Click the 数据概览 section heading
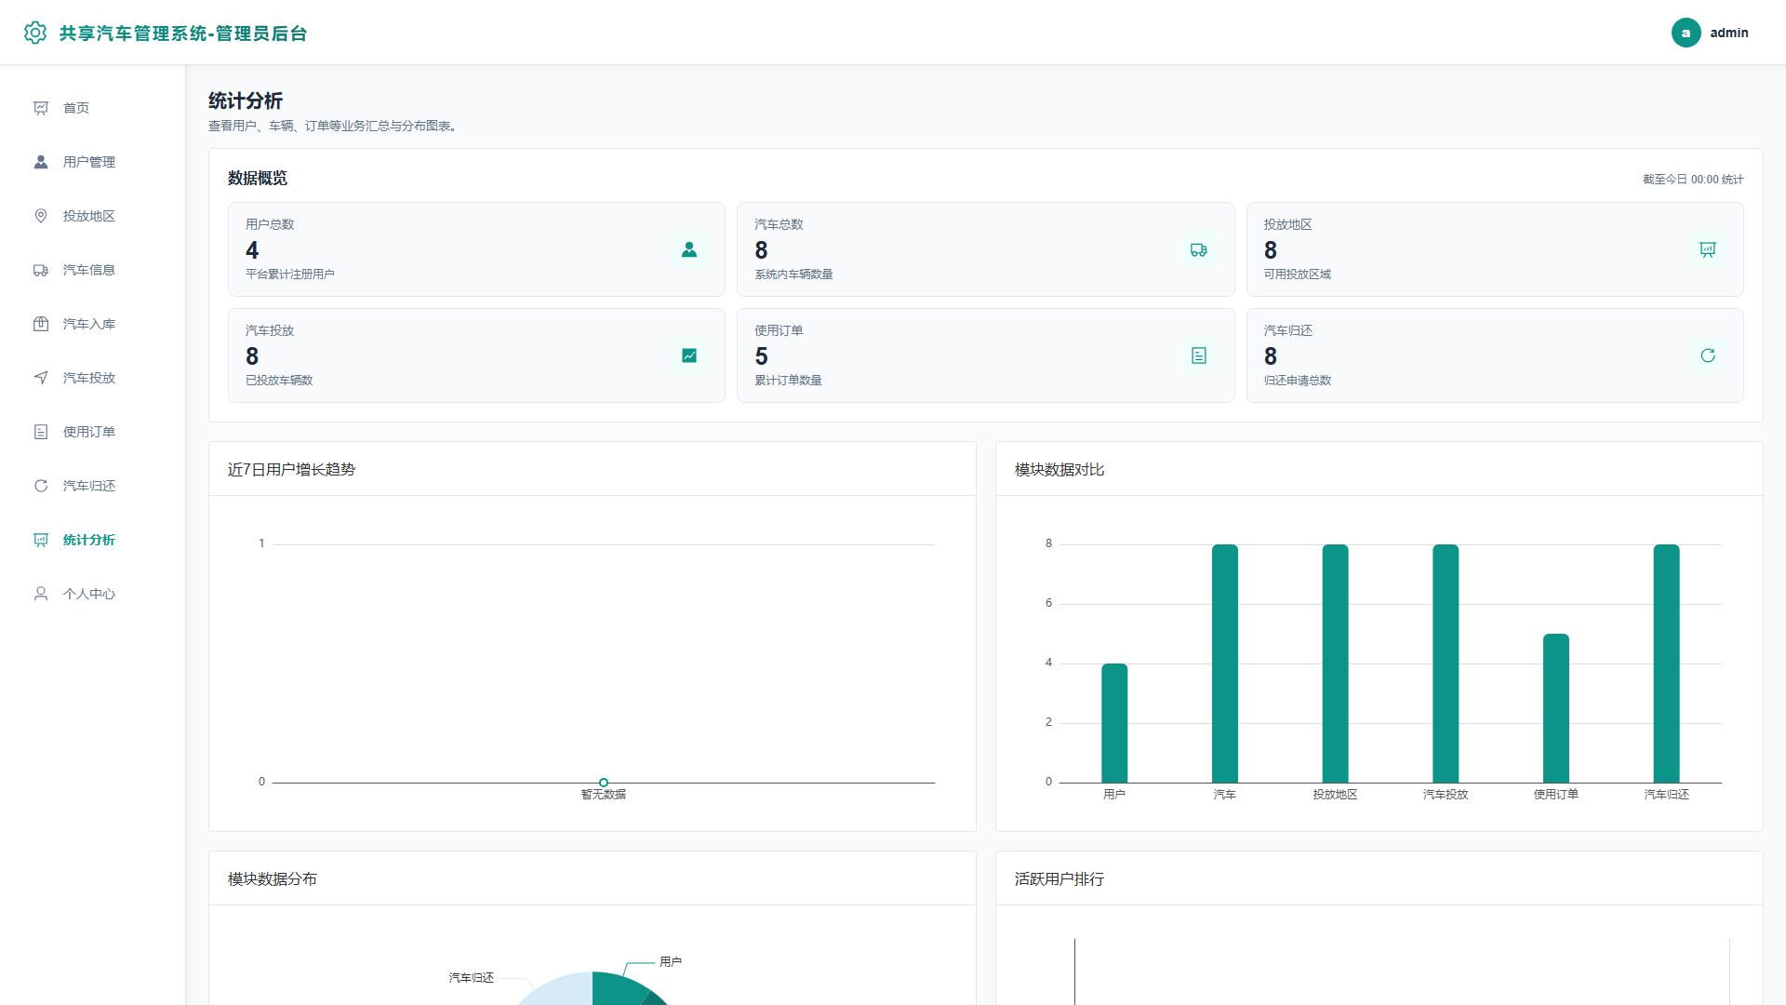Image resolution: width=1786 pixels, height=1005 pixels. [258, 179]
